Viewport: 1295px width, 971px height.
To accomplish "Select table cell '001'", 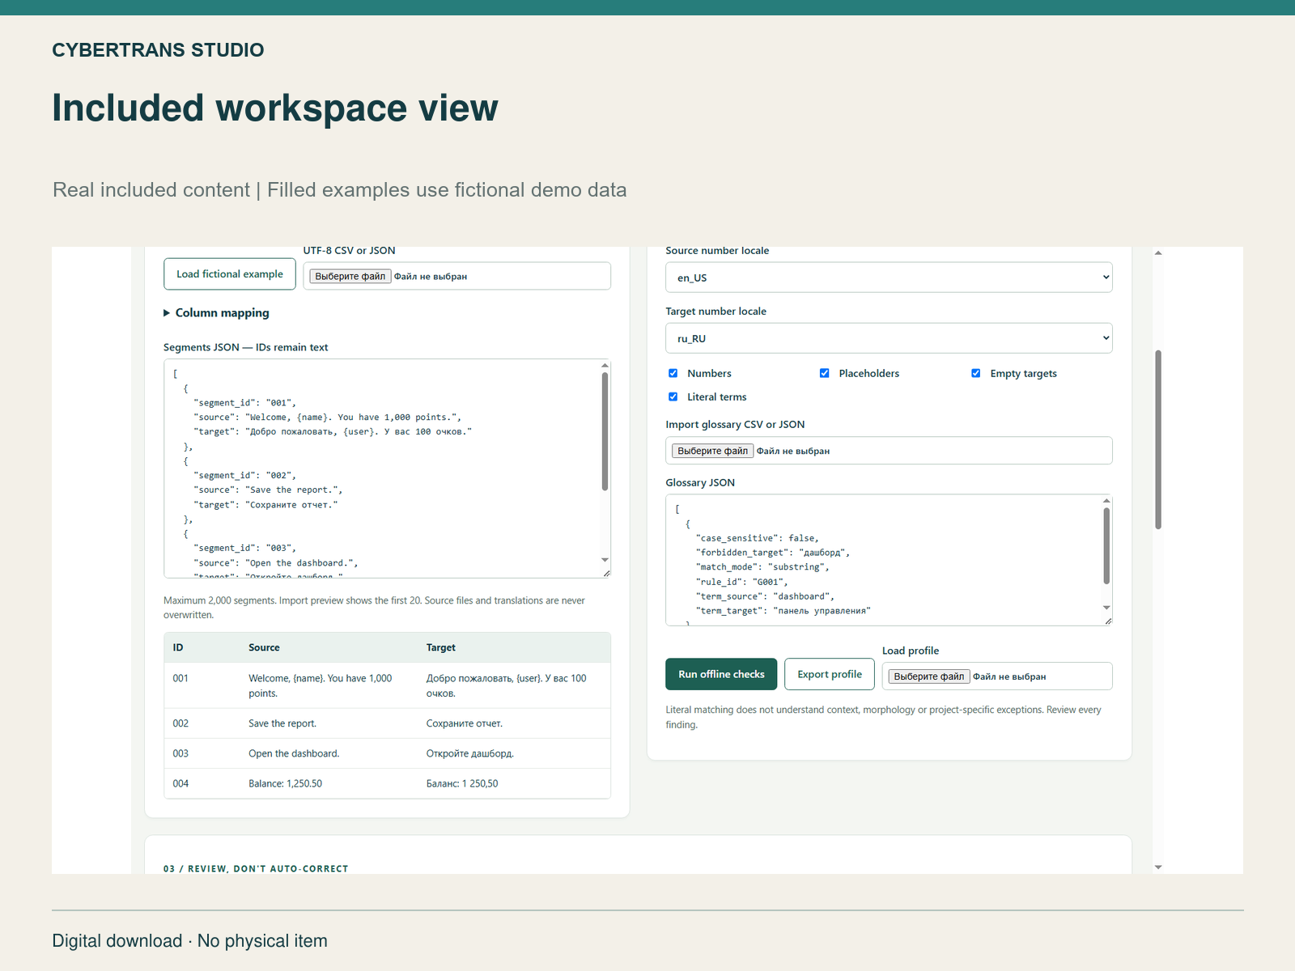I will pyautogui.click(x=180, y=678).
